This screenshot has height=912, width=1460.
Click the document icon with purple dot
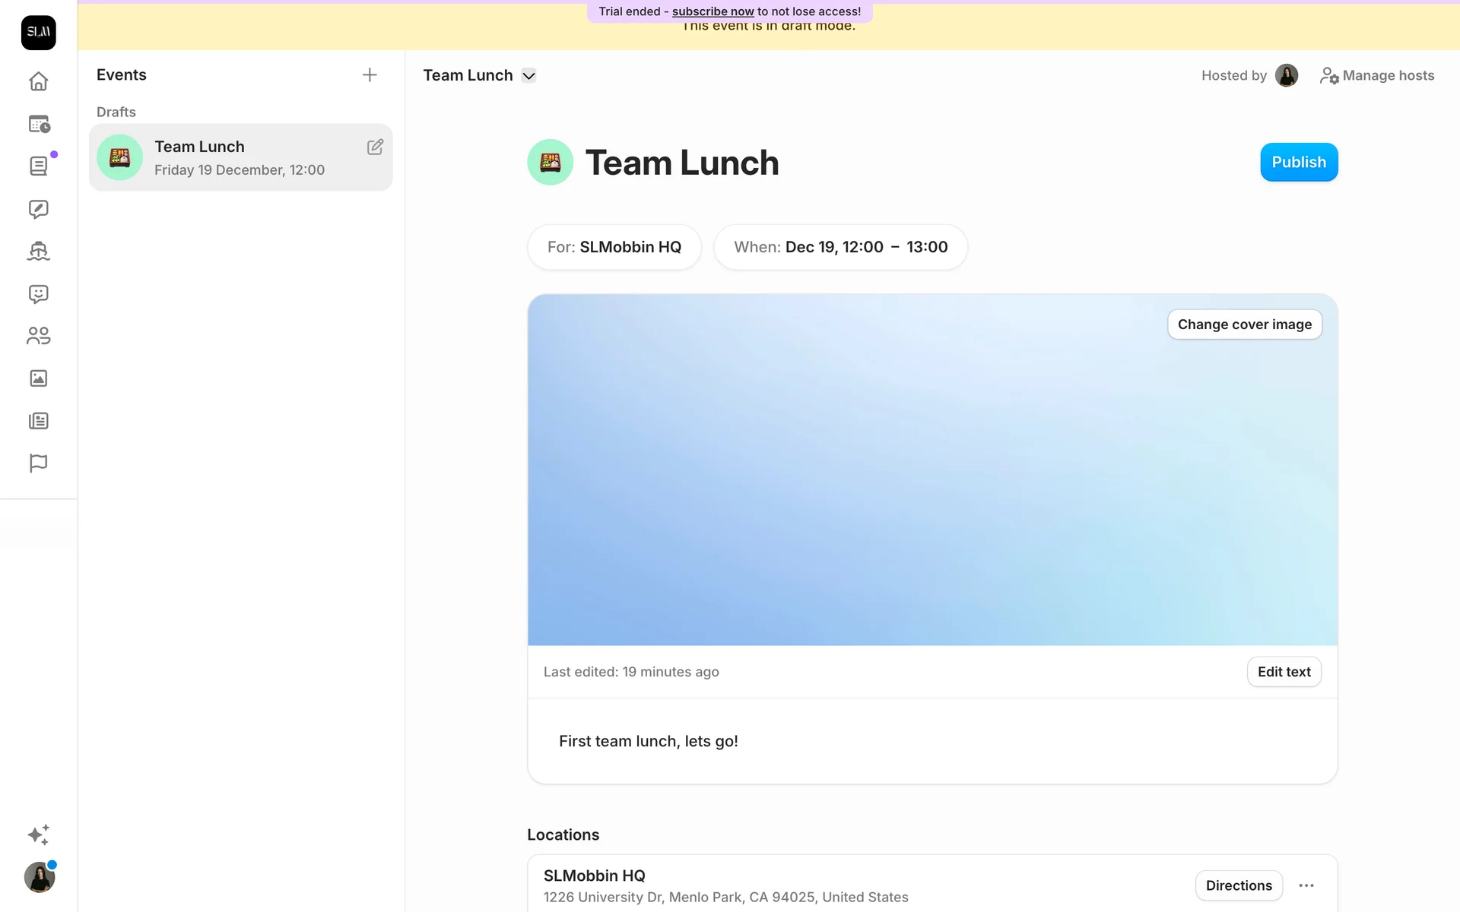(x=38, y=166)
